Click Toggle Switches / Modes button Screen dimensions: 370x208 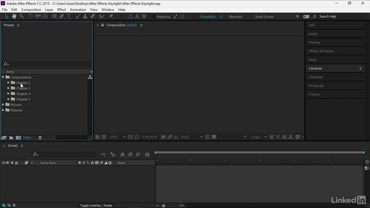point(96,206)
